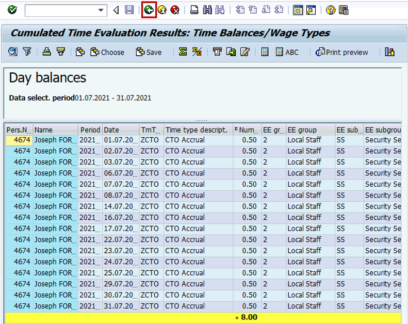Click the red Cancel icon
The width and height of the screenshot is (408, 324).
click(x=175, y=10)
